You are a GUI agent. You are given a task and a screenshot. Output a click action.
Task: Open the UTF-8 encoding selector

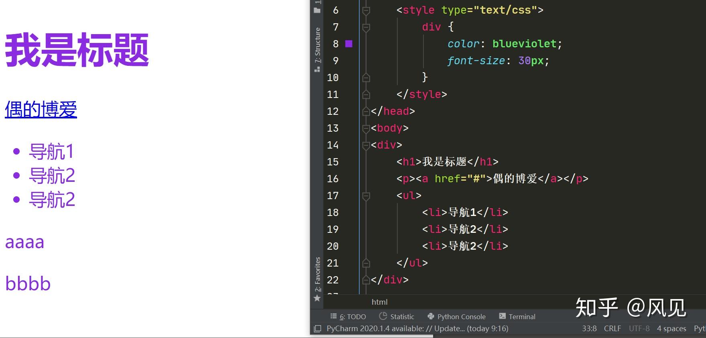coord(639,329)
